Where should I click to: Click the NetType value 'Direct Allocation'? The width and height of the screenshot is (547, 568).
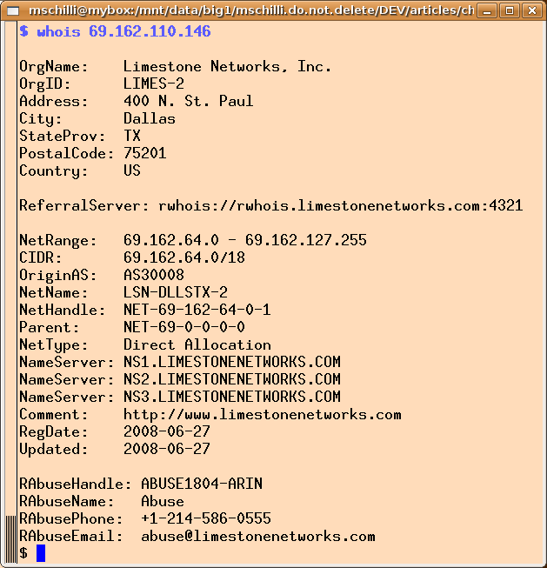(197, 344)
